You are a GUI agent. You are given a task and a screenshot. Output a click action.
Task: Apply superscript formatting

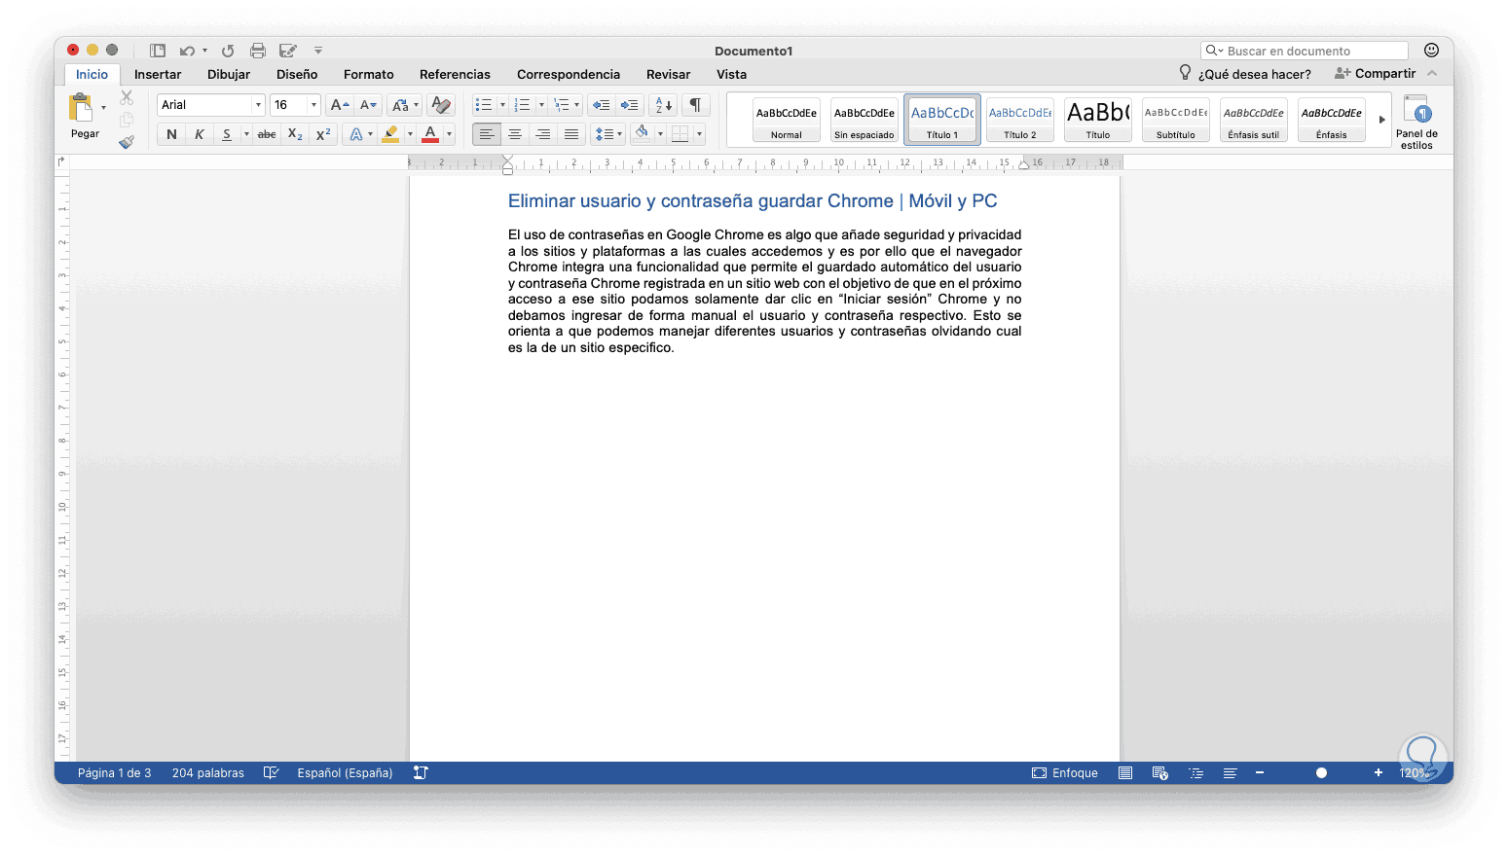[x=323, y=134]
